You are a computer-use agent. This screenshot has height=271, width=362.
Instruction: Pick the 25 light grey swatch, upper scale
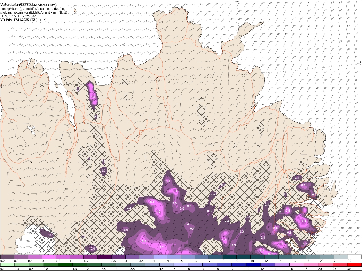coord(341,257)
